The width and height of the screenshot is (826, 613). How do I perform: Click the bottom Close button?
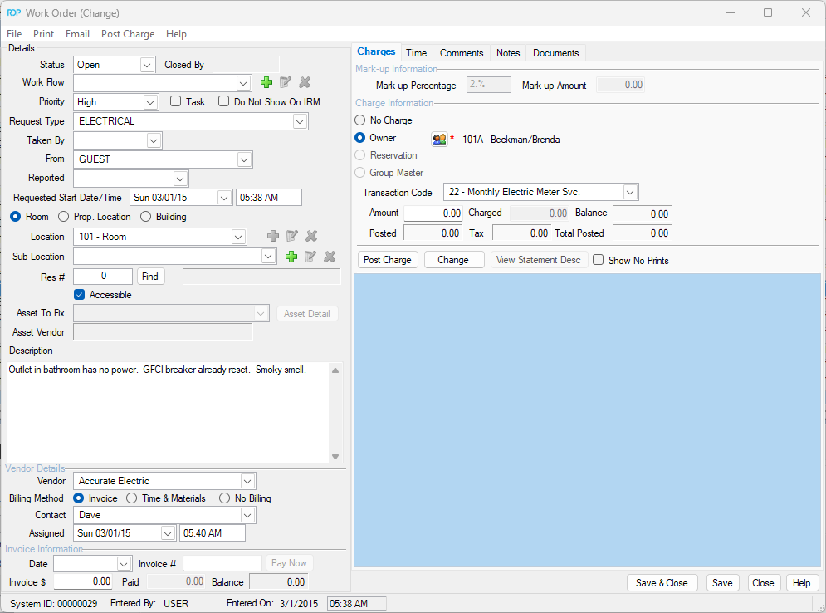pos(763,583)
